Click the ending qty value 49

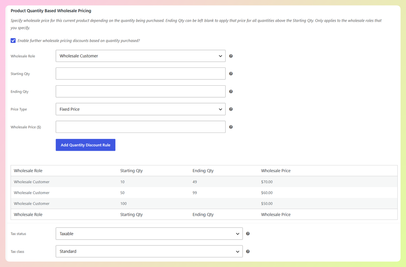coord(195,182)
